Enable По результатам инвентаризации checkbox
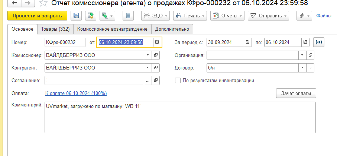337x156 pixels. [x=178, y=81]
